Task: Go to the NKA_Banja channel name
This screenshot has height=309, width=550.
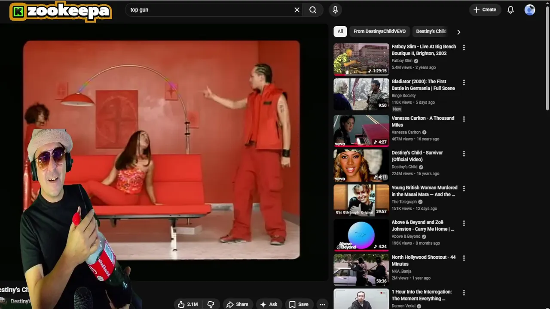Action: click(x=401, y=271)
